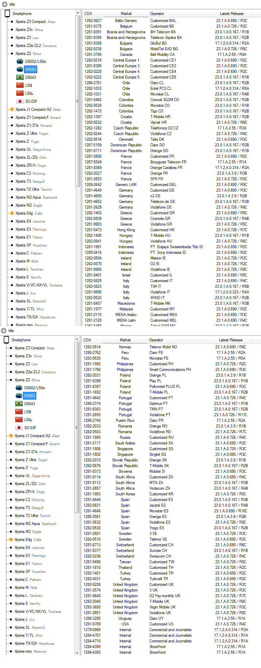Viewport: 261px width, 668px height.
Task: Select the Virgin Mobile UK row
Action: click(x=171, y=607)
